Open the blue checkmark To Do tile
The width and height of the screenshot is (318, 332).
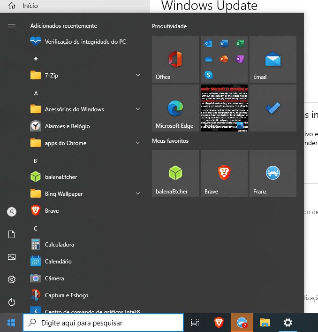[273, 108]
